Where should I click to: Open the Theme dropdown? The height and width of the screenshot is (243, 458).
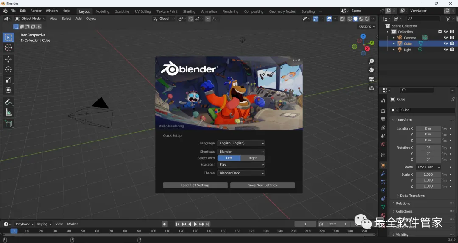[x=241, y=173]
